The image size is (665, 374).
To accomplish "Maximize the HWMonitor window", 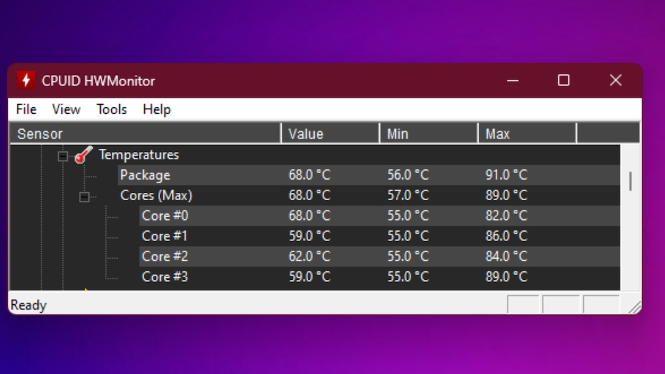I will [x=564, y=80].
